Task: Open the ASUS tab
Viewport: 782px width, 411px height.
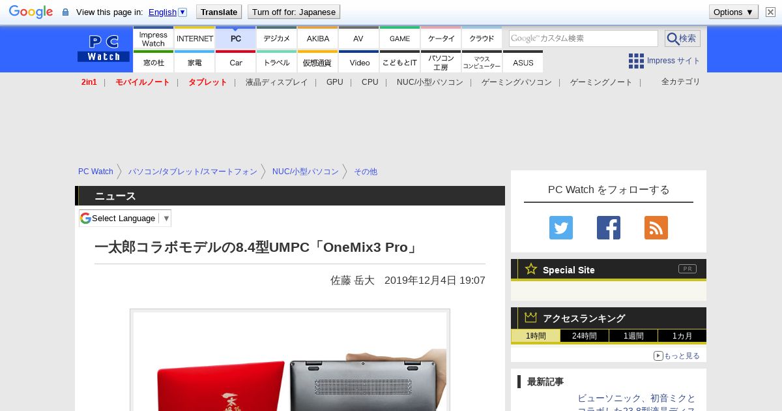Action: [x=523, y=62]
